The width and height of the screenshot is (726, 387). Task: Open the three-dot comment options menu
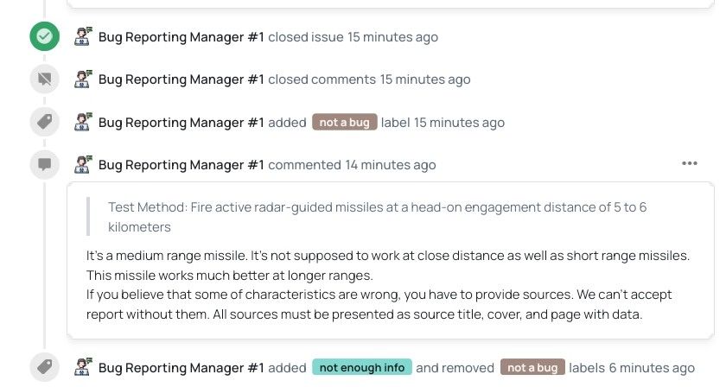(689, 164)
